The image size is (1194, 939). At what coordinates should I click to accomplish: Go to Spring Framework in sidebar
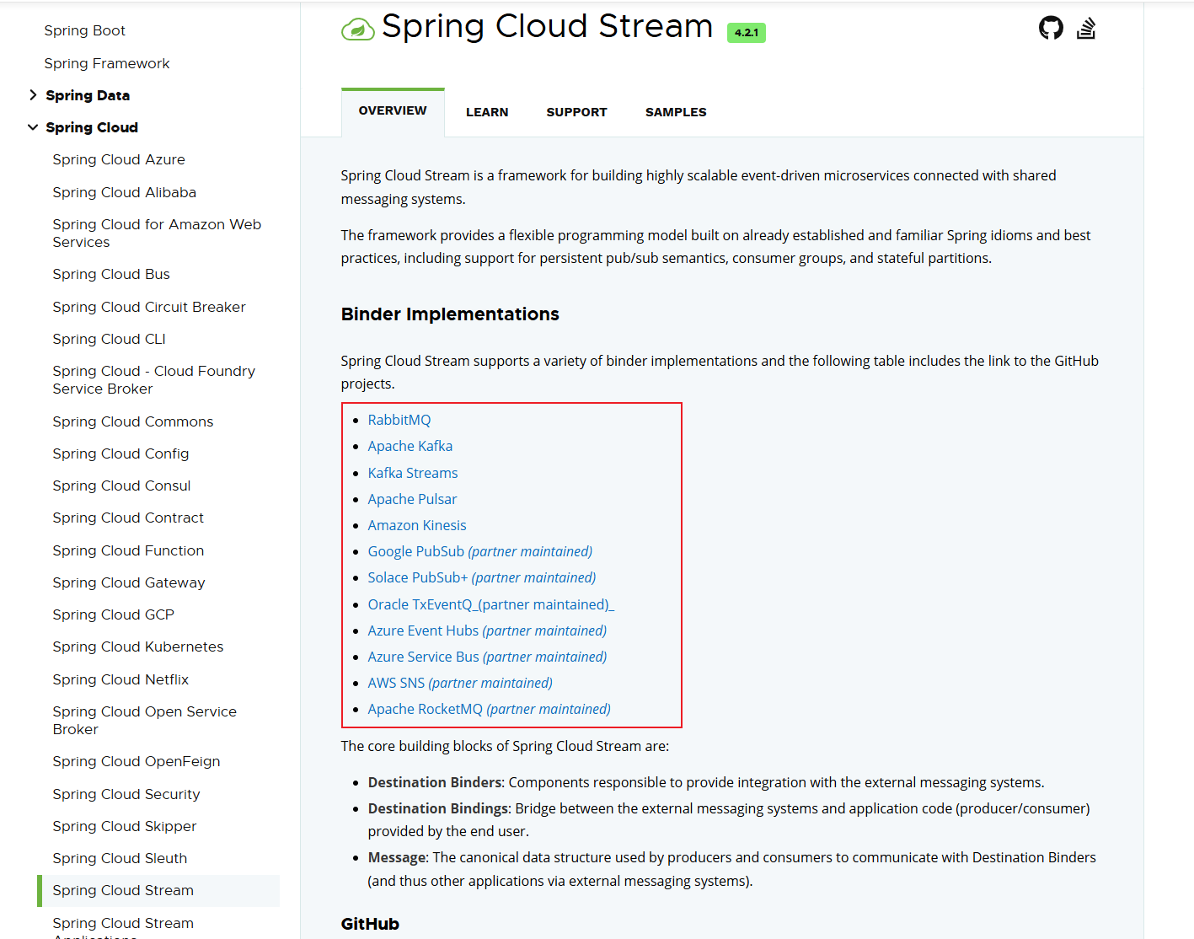107,63
